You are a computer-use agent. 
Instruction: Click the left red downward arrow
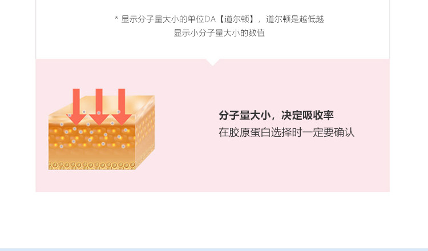click(76, 107)
